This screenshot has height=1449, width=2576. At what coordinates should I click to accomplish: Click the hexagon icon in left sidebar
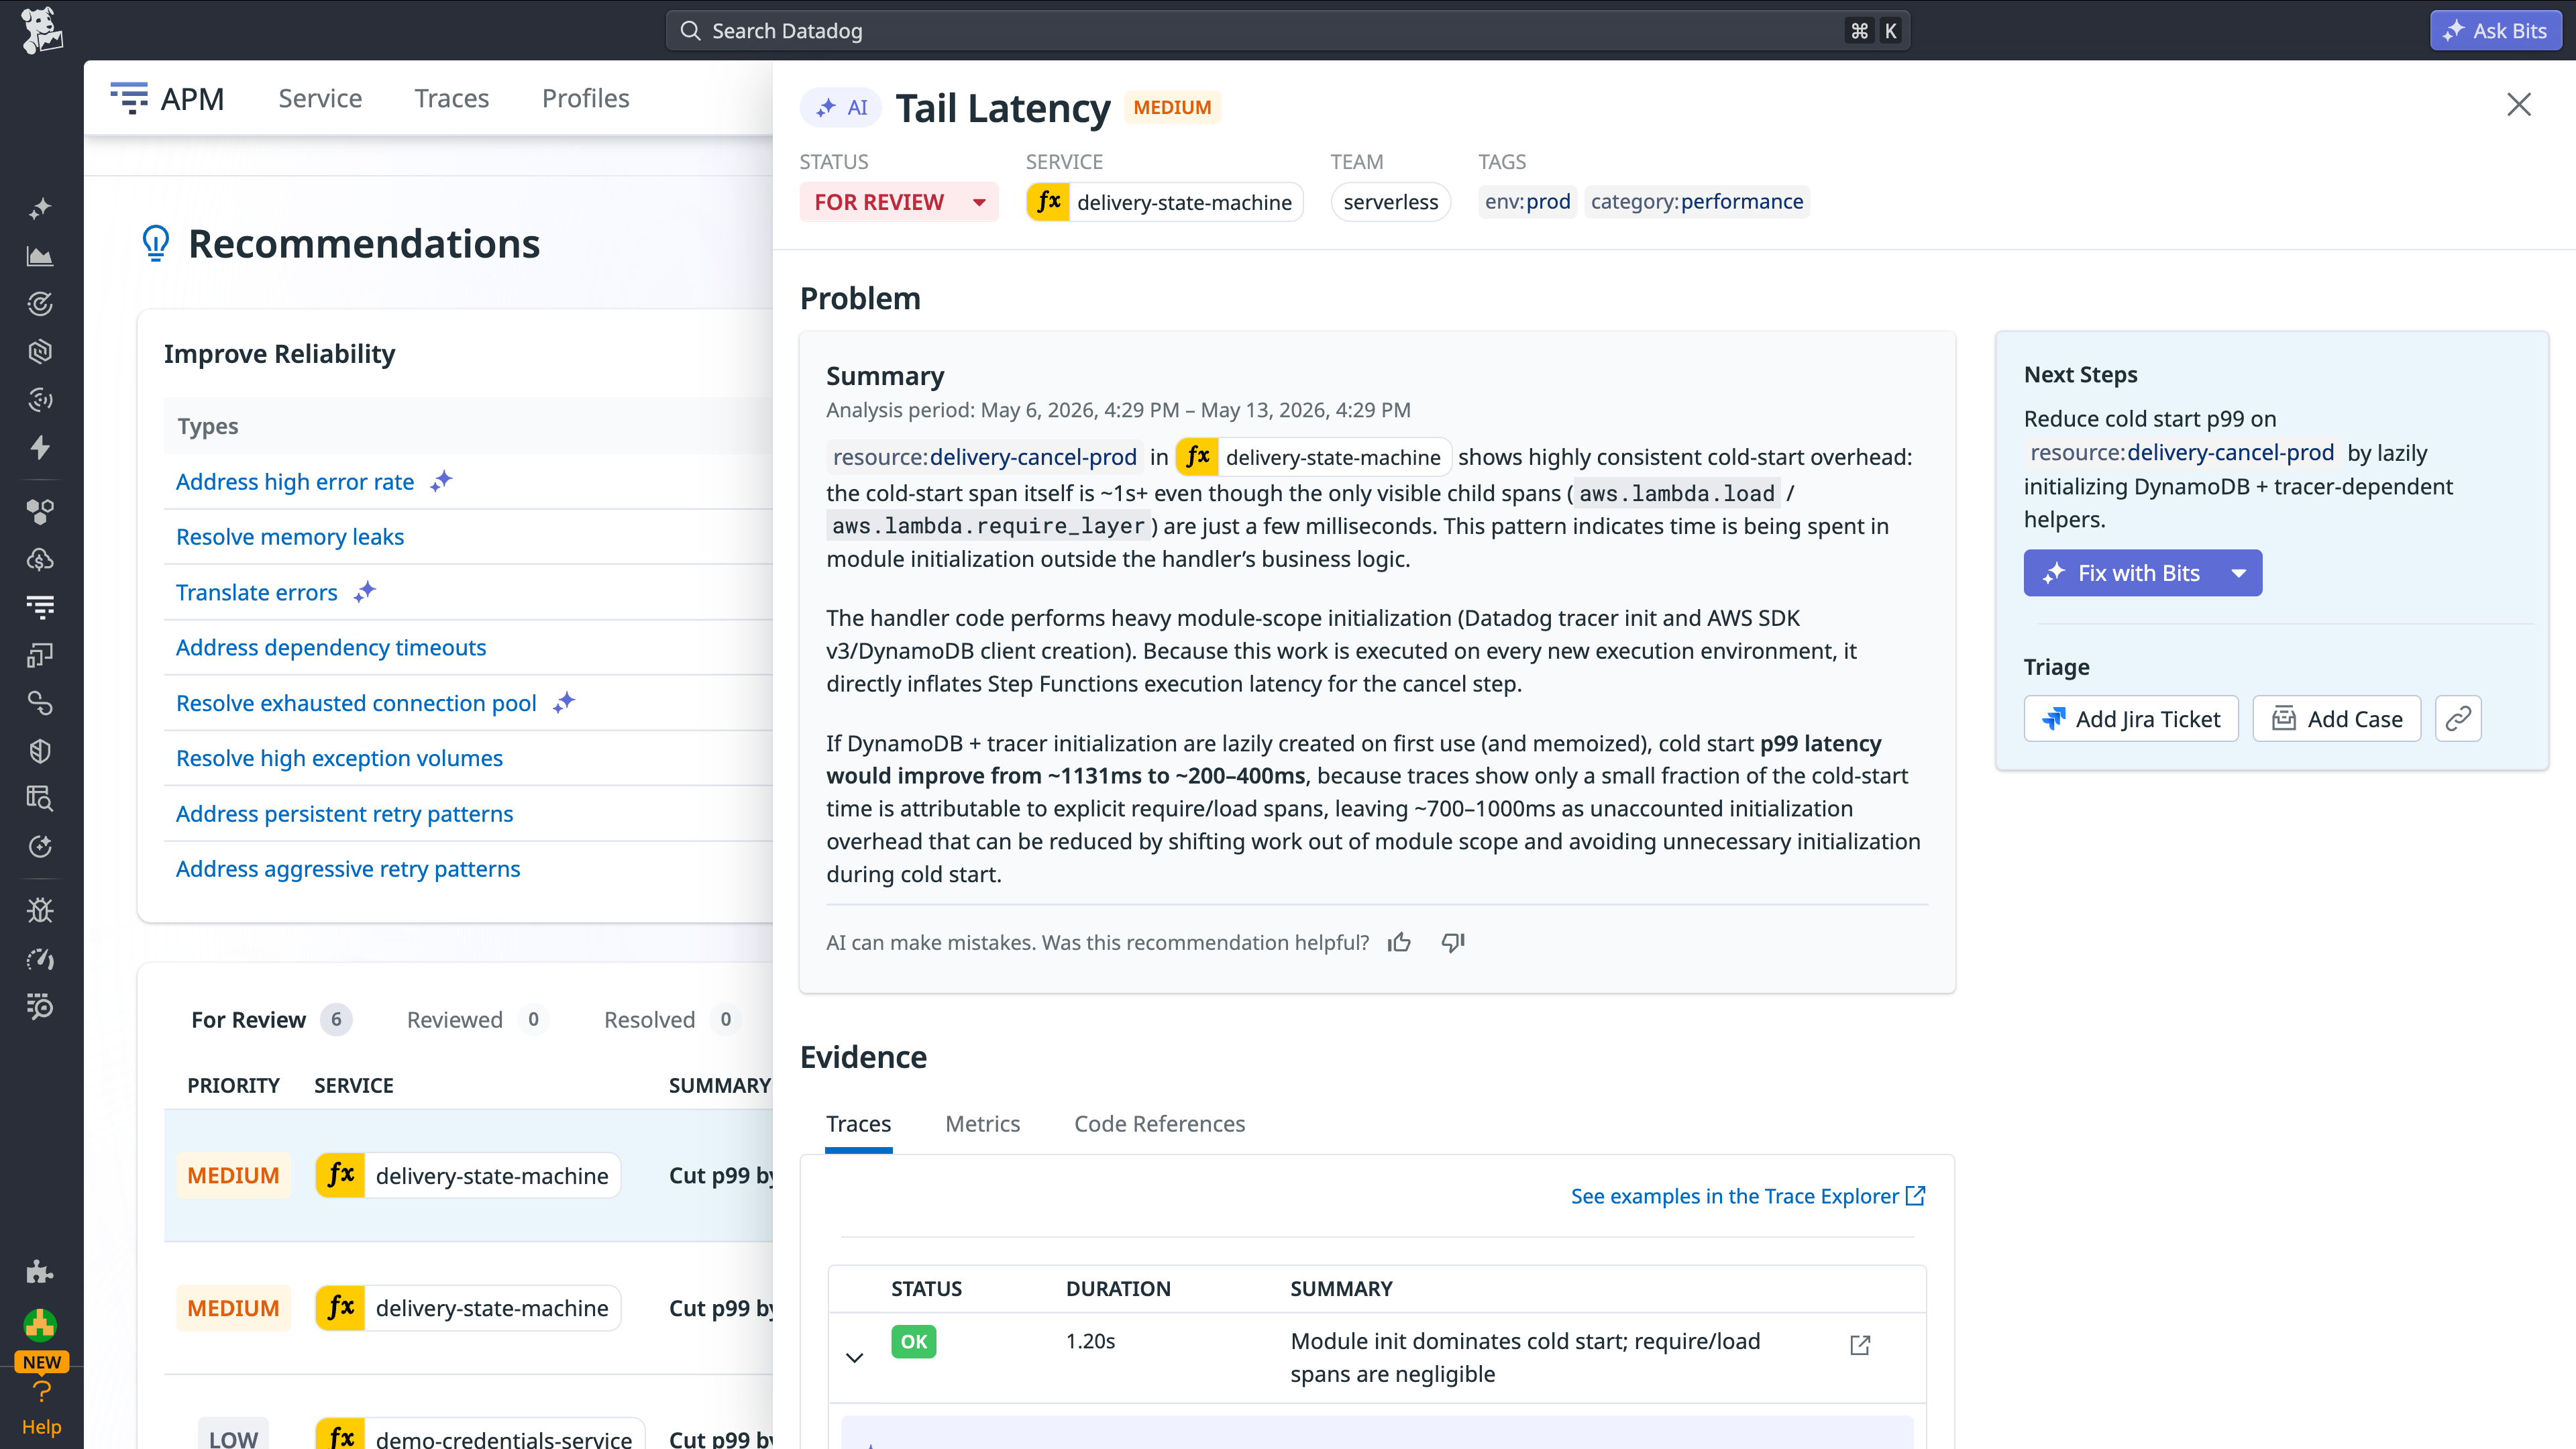click(40, 352)
